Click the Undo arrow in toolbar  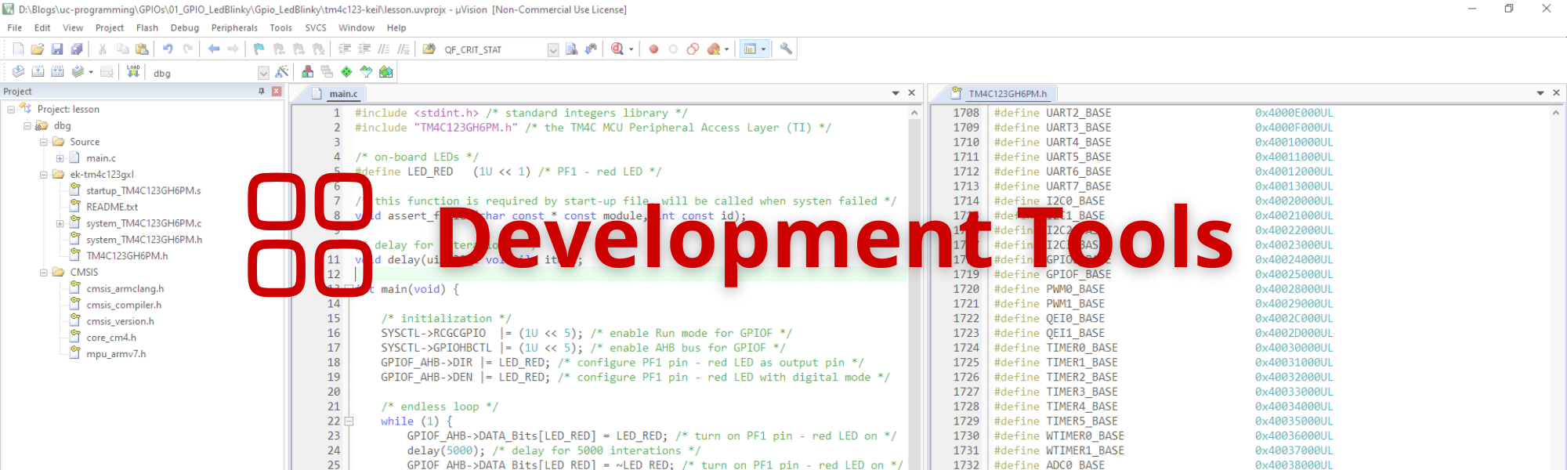168,49
